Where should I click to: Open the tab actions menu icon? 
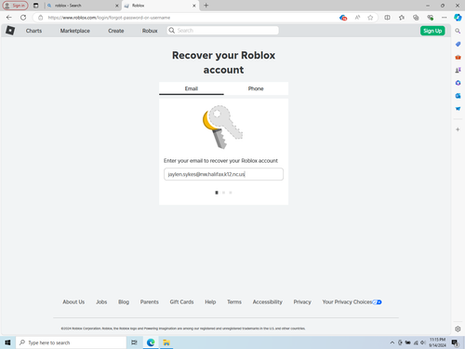36,6
